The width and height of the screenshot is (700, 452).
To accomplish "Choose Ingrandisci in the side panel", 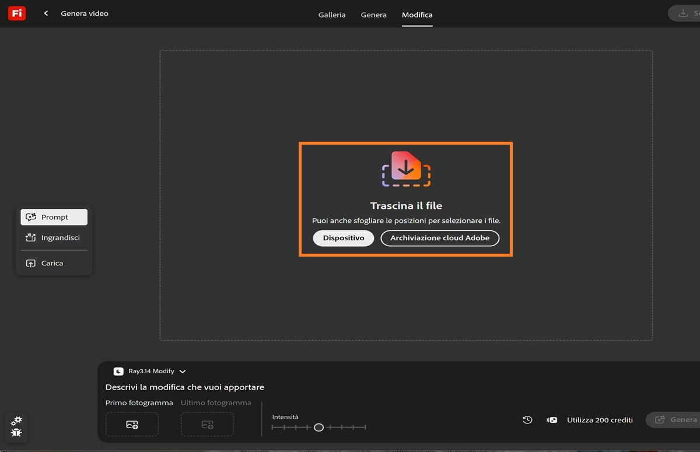I will [x=54, y=238].
